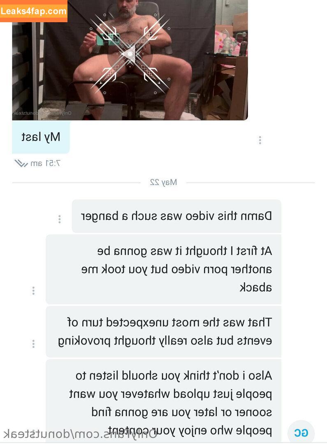
Task: Open options dots beside 'unexpected turn of events' message
Action: coord(33,343)
